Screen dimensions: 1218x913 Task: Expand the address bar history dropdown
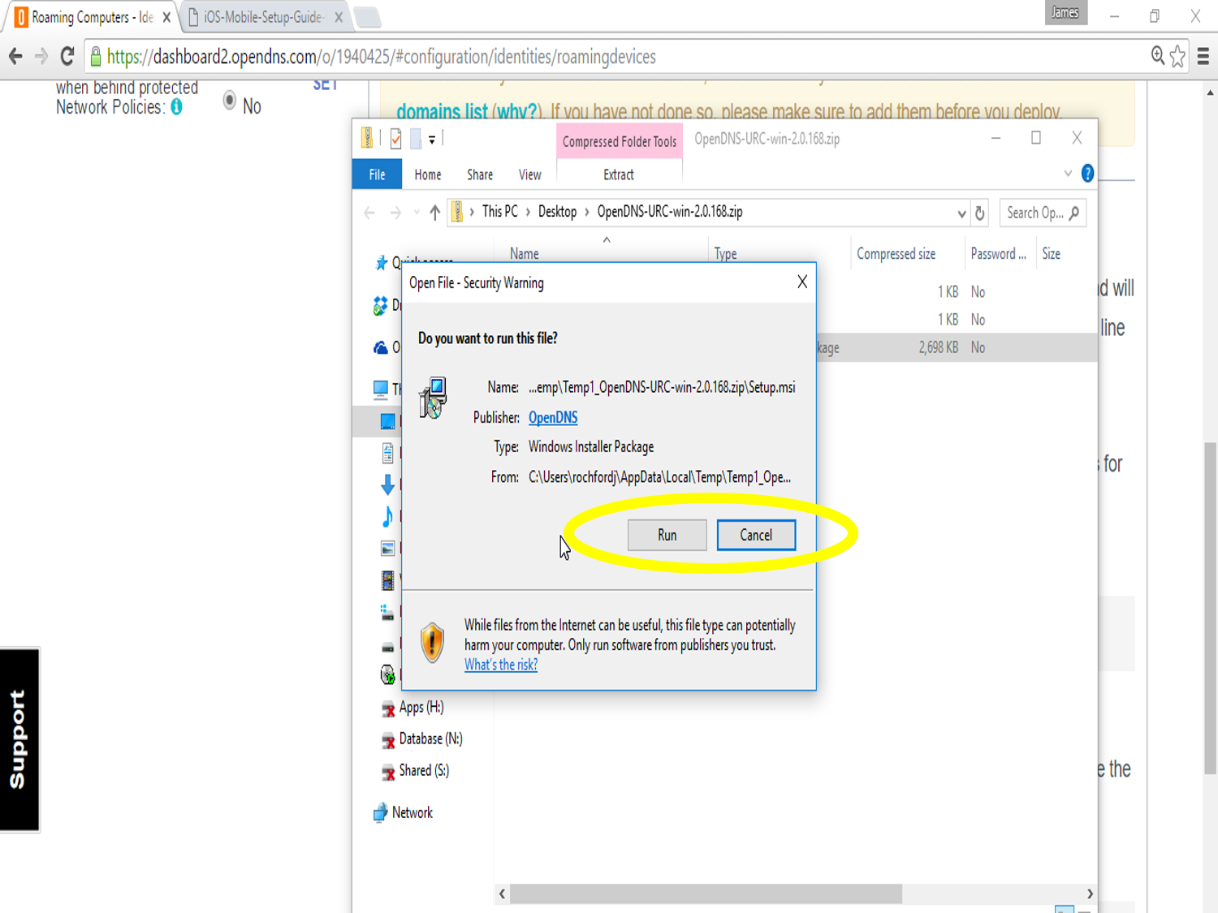[x=961, y=213]
